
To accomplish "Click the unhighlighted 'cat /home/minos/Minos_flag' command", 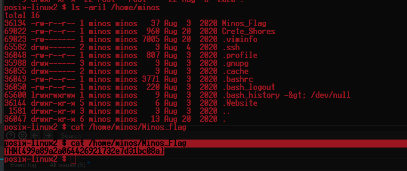I will point(128,128).
